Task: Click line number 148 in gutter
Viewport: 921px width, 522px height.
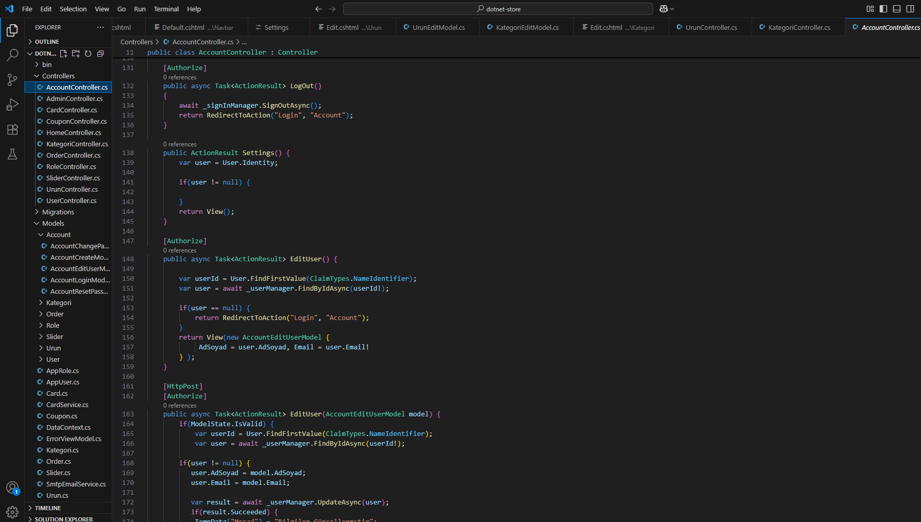Action: (x=128, y=259)
